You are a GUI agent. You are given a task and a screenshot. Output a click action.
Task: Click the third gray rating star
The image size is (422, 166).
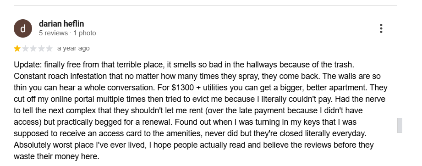tap(33, 49)
